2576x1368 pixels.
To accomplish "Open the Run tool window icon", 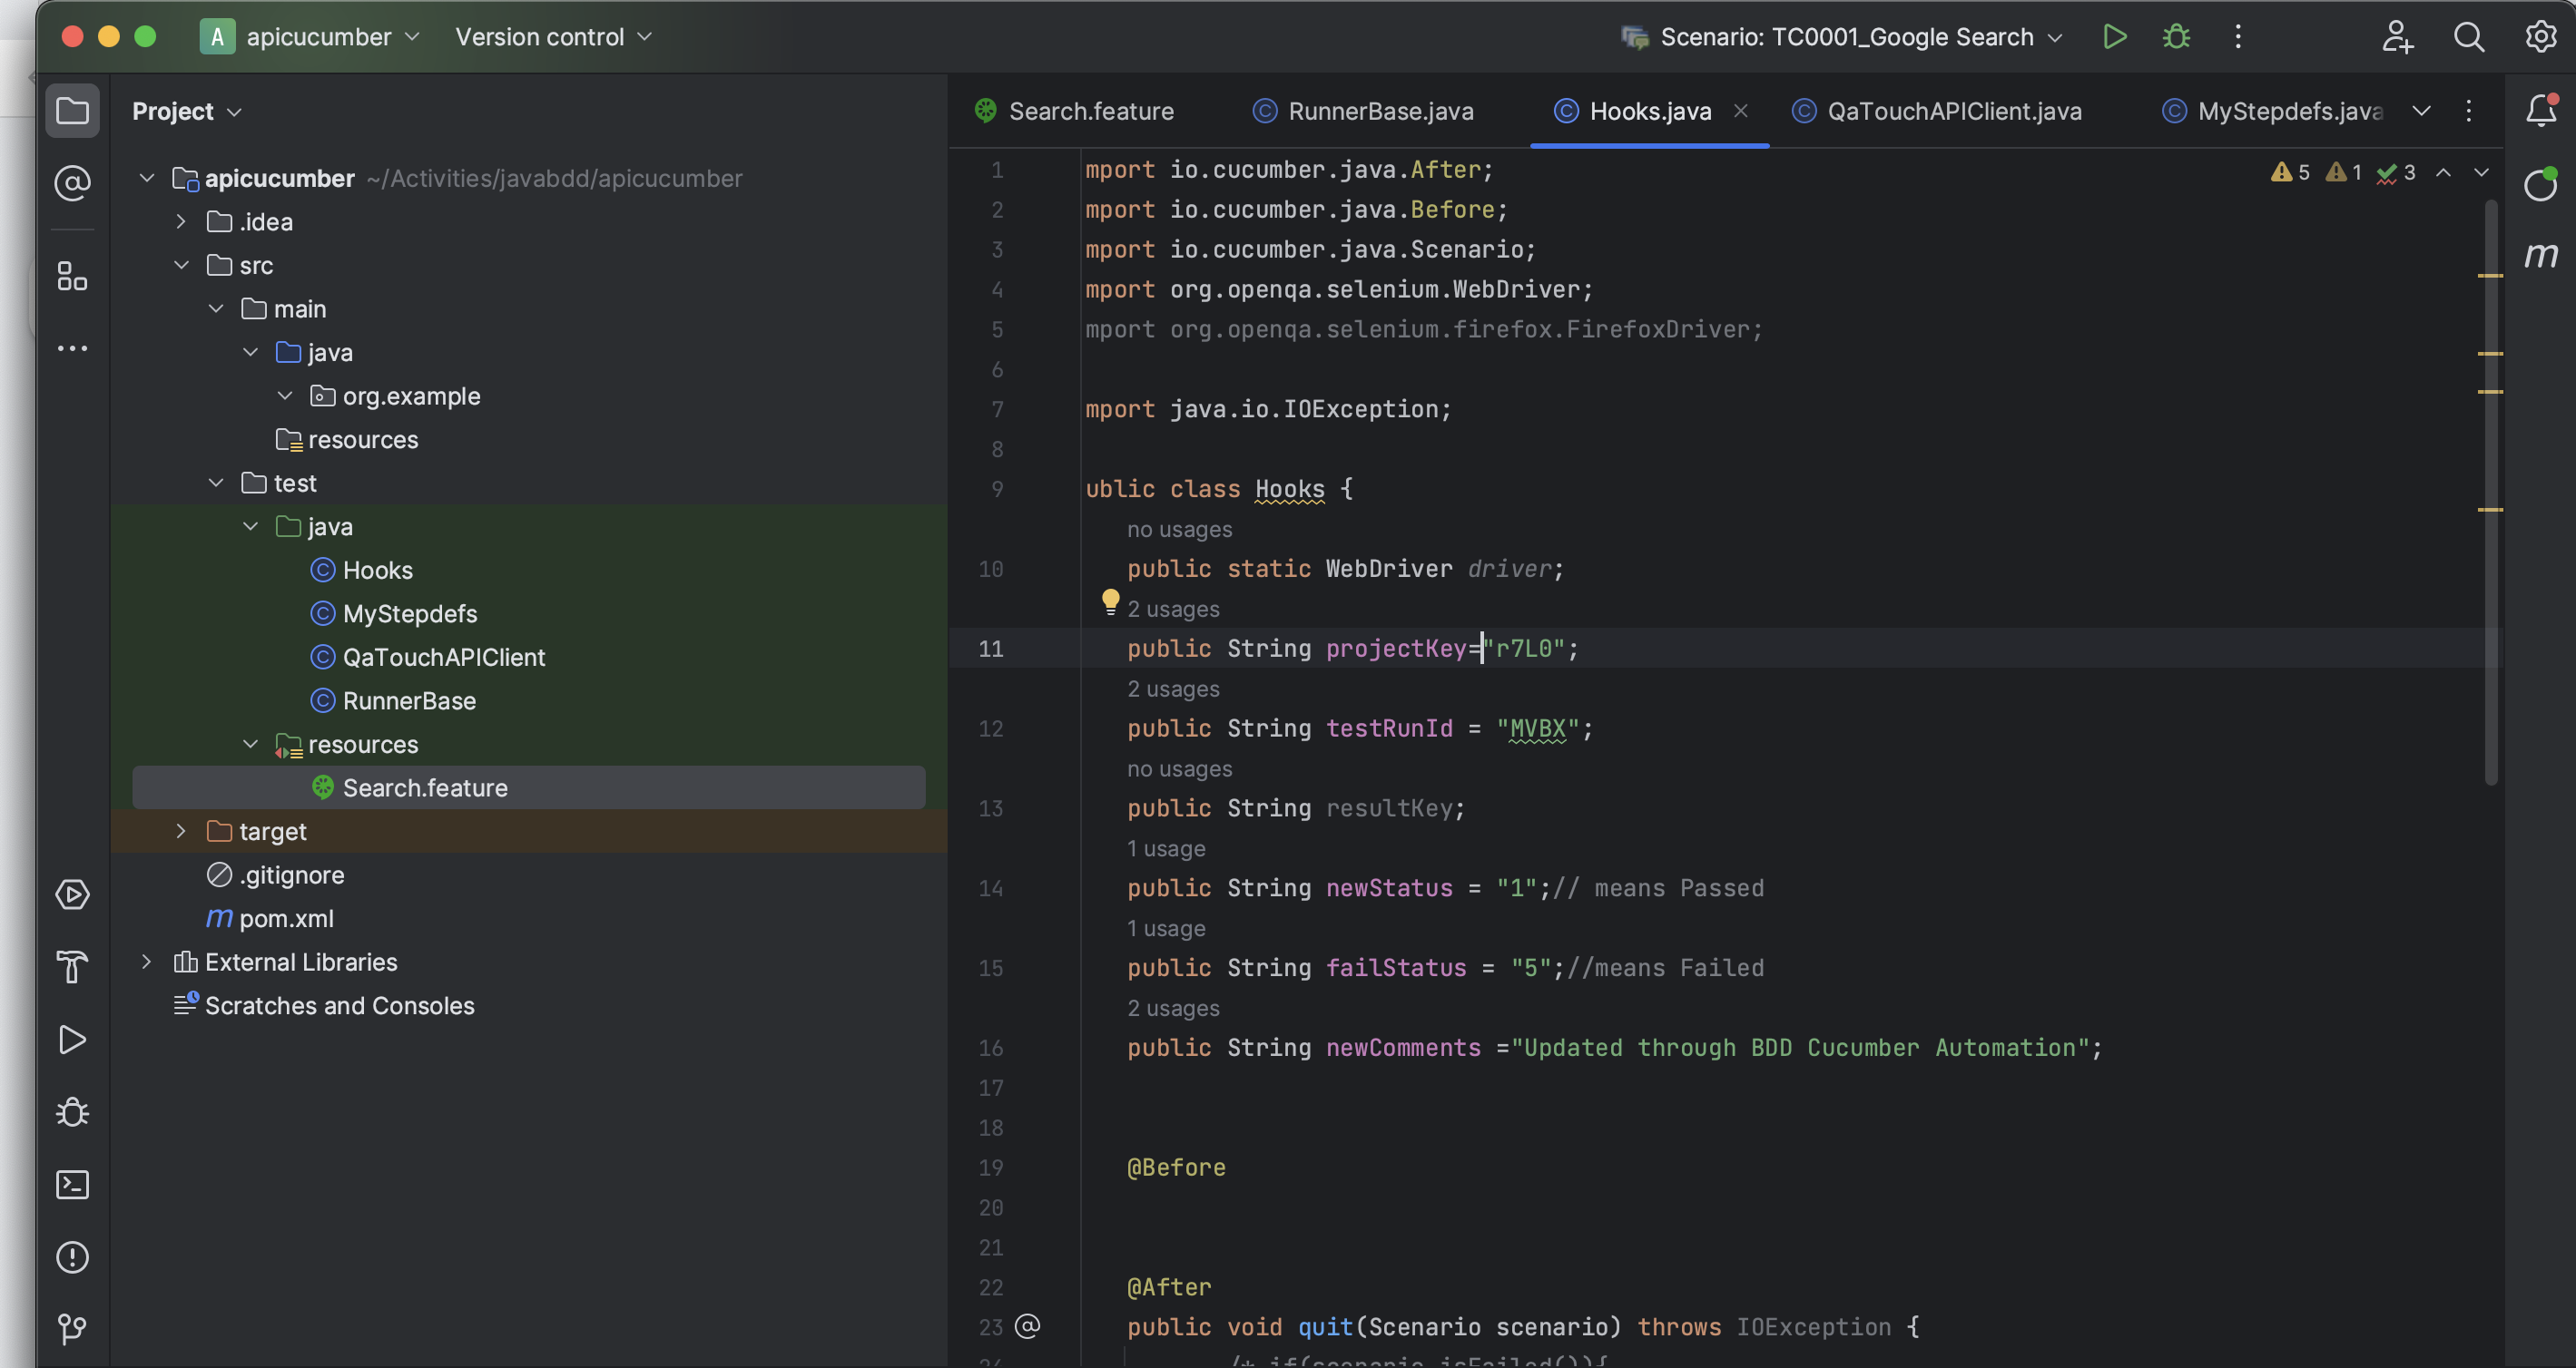I will tap(72, 1041).
